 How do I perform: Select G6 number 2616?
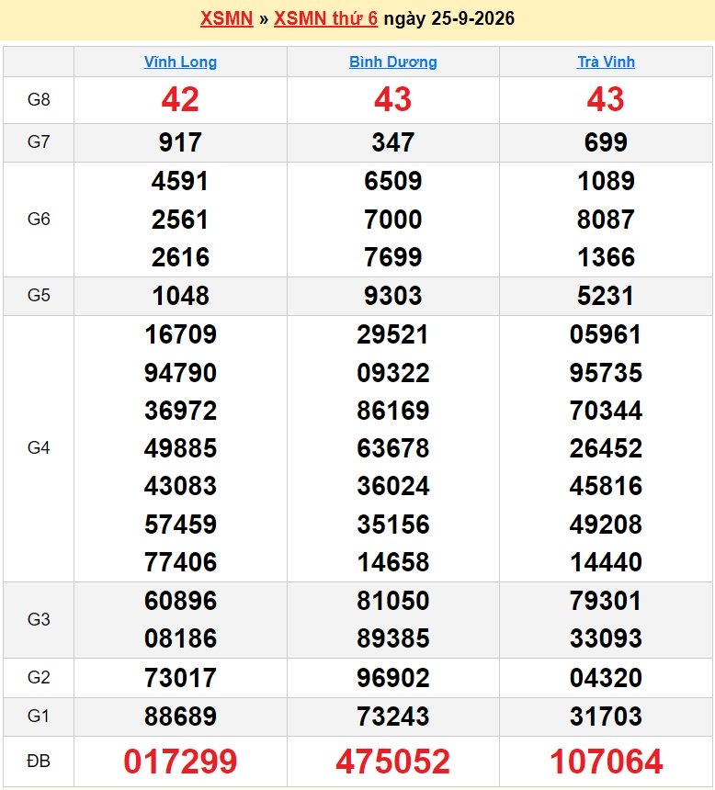[x=180, y=257]
